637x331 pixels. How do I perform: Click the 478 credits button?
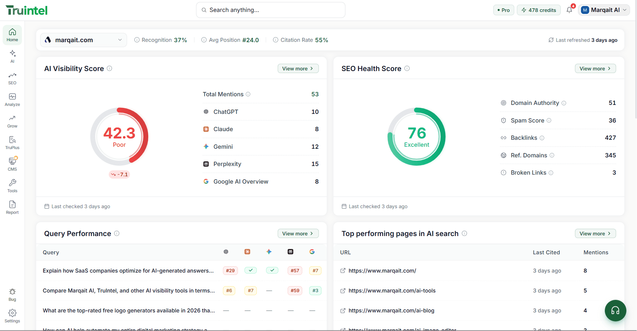539,10
